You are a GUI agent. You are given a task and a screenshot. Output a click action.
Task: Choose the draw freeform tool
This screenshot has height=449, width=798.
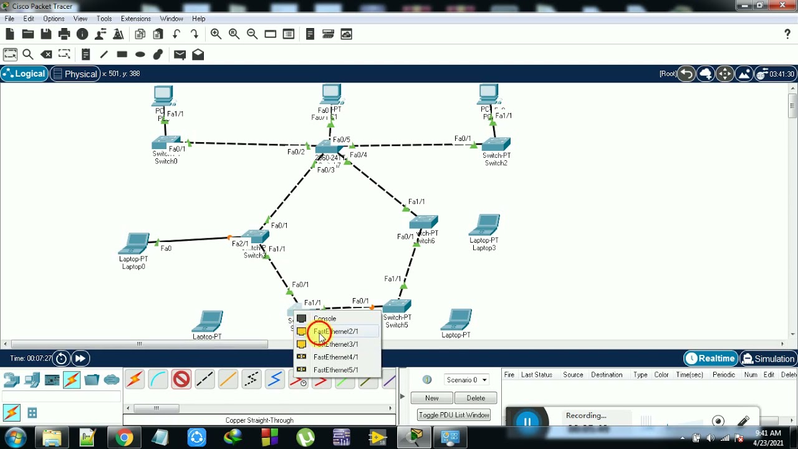tap(158, 55)
